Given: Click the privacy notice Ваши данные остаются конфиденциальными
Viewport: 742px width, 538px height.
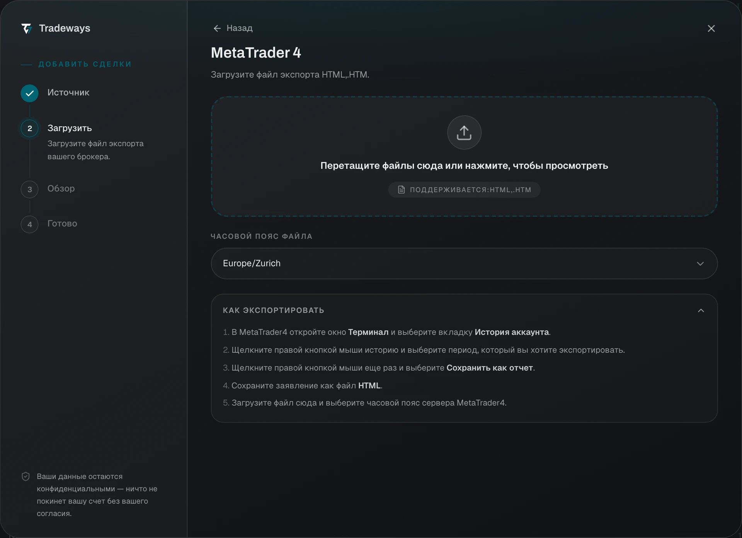Looking at the screenshot, I should (x=97, y=495).
